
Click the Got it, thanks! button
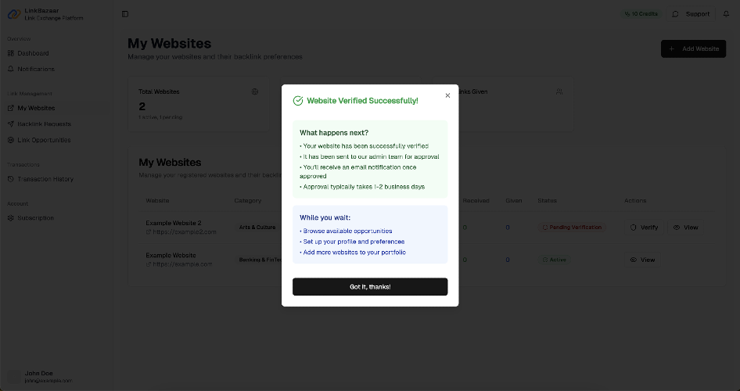pos(370,287)
